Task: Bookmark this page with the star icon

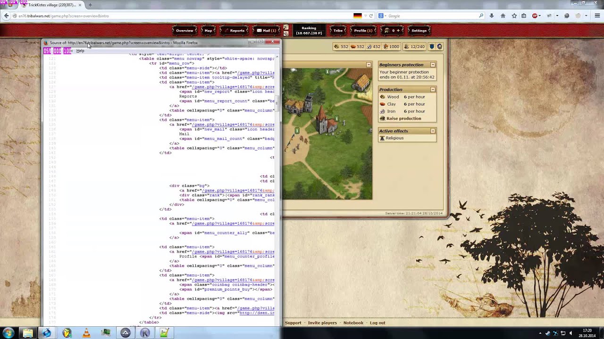Action: click(514, 16)
